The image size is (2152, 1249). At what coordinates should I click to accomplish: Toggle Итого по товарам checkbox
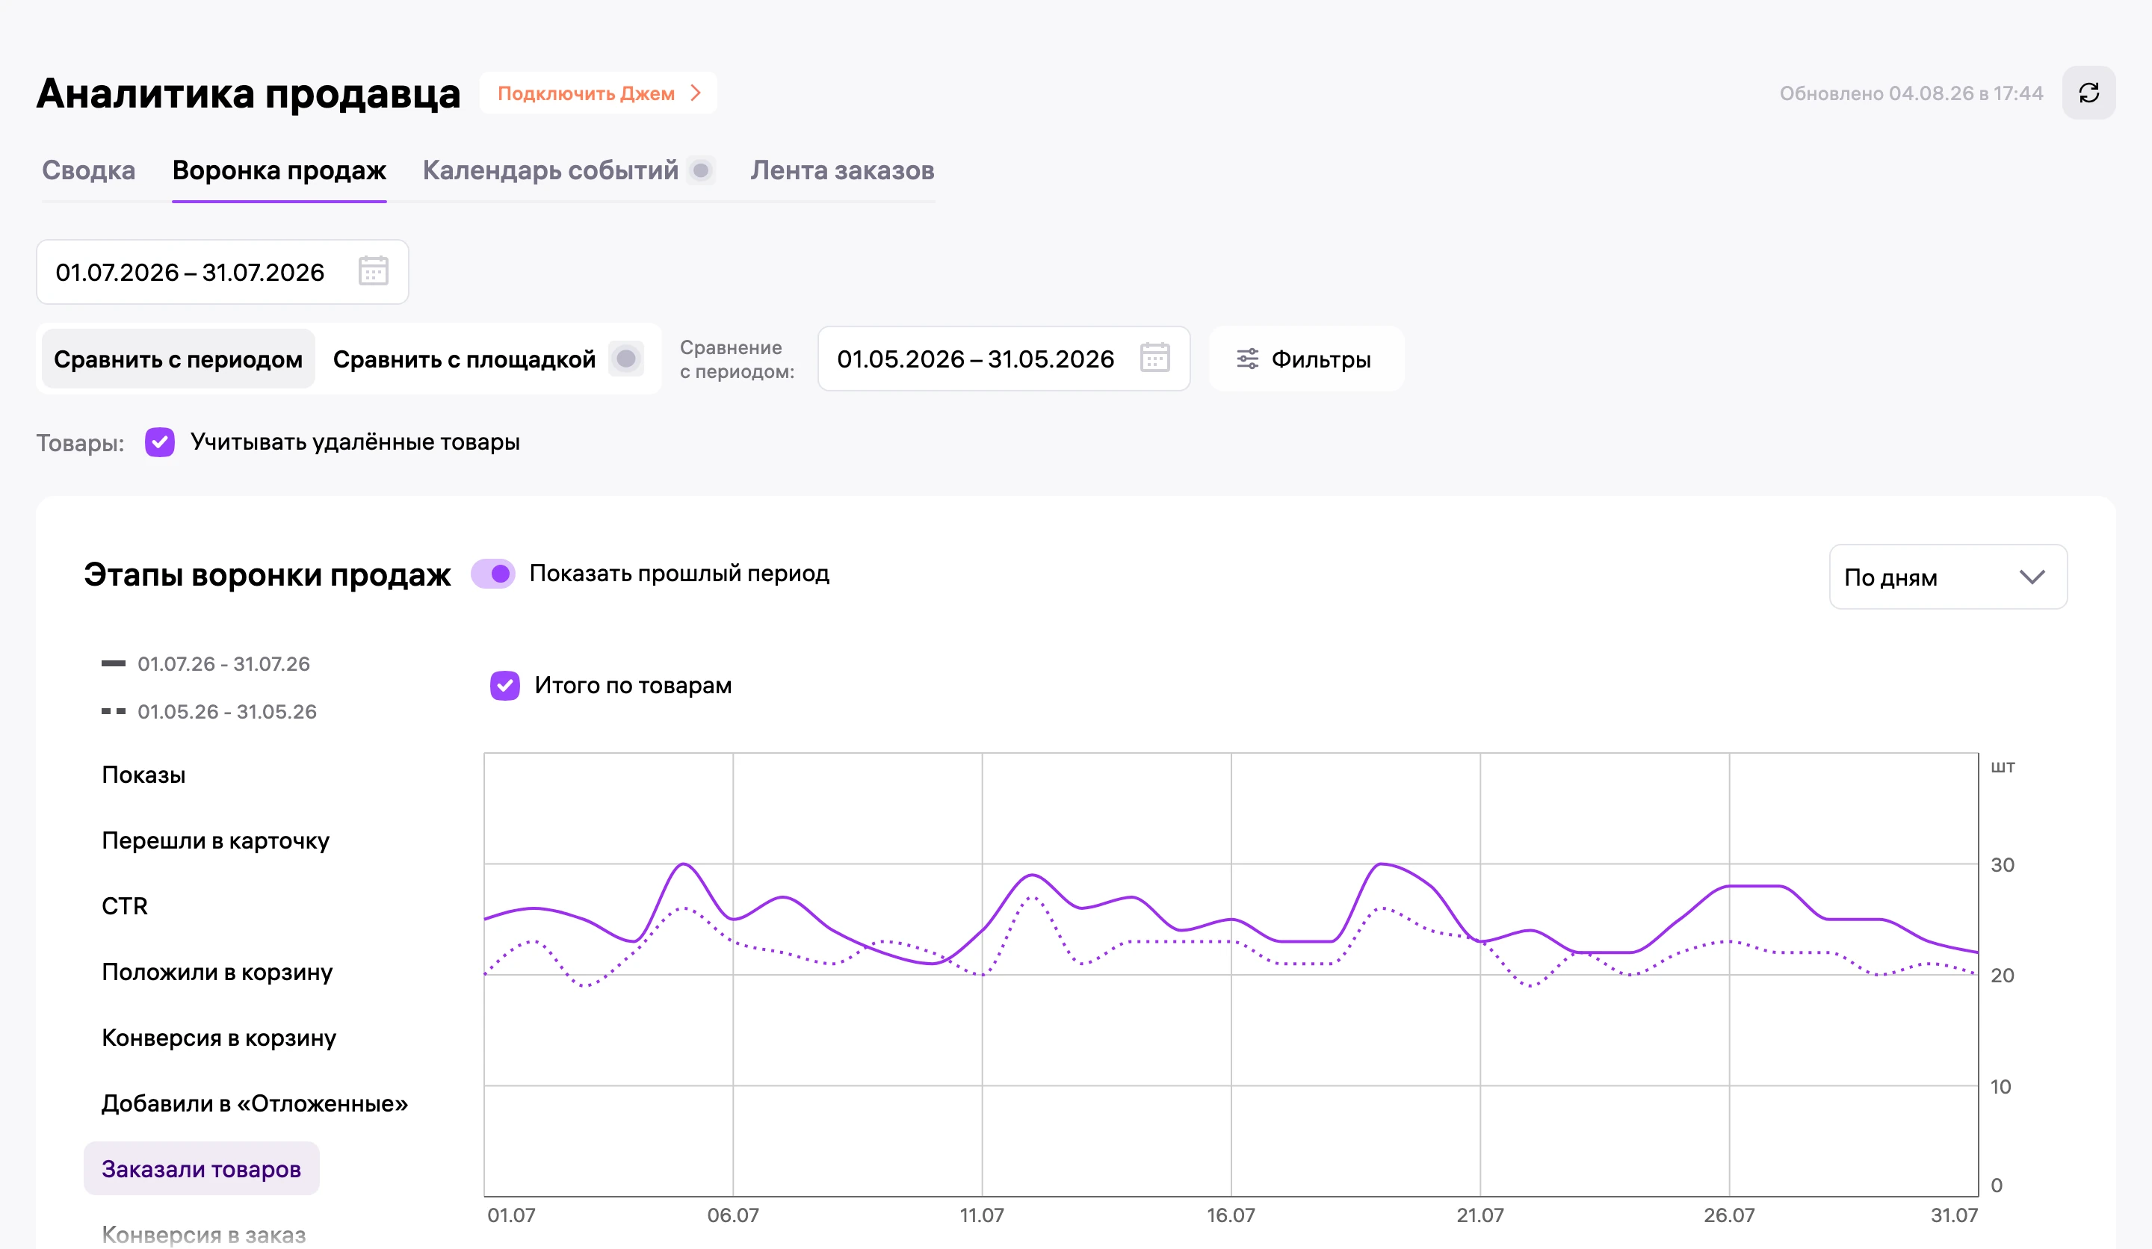pos(504,685)
